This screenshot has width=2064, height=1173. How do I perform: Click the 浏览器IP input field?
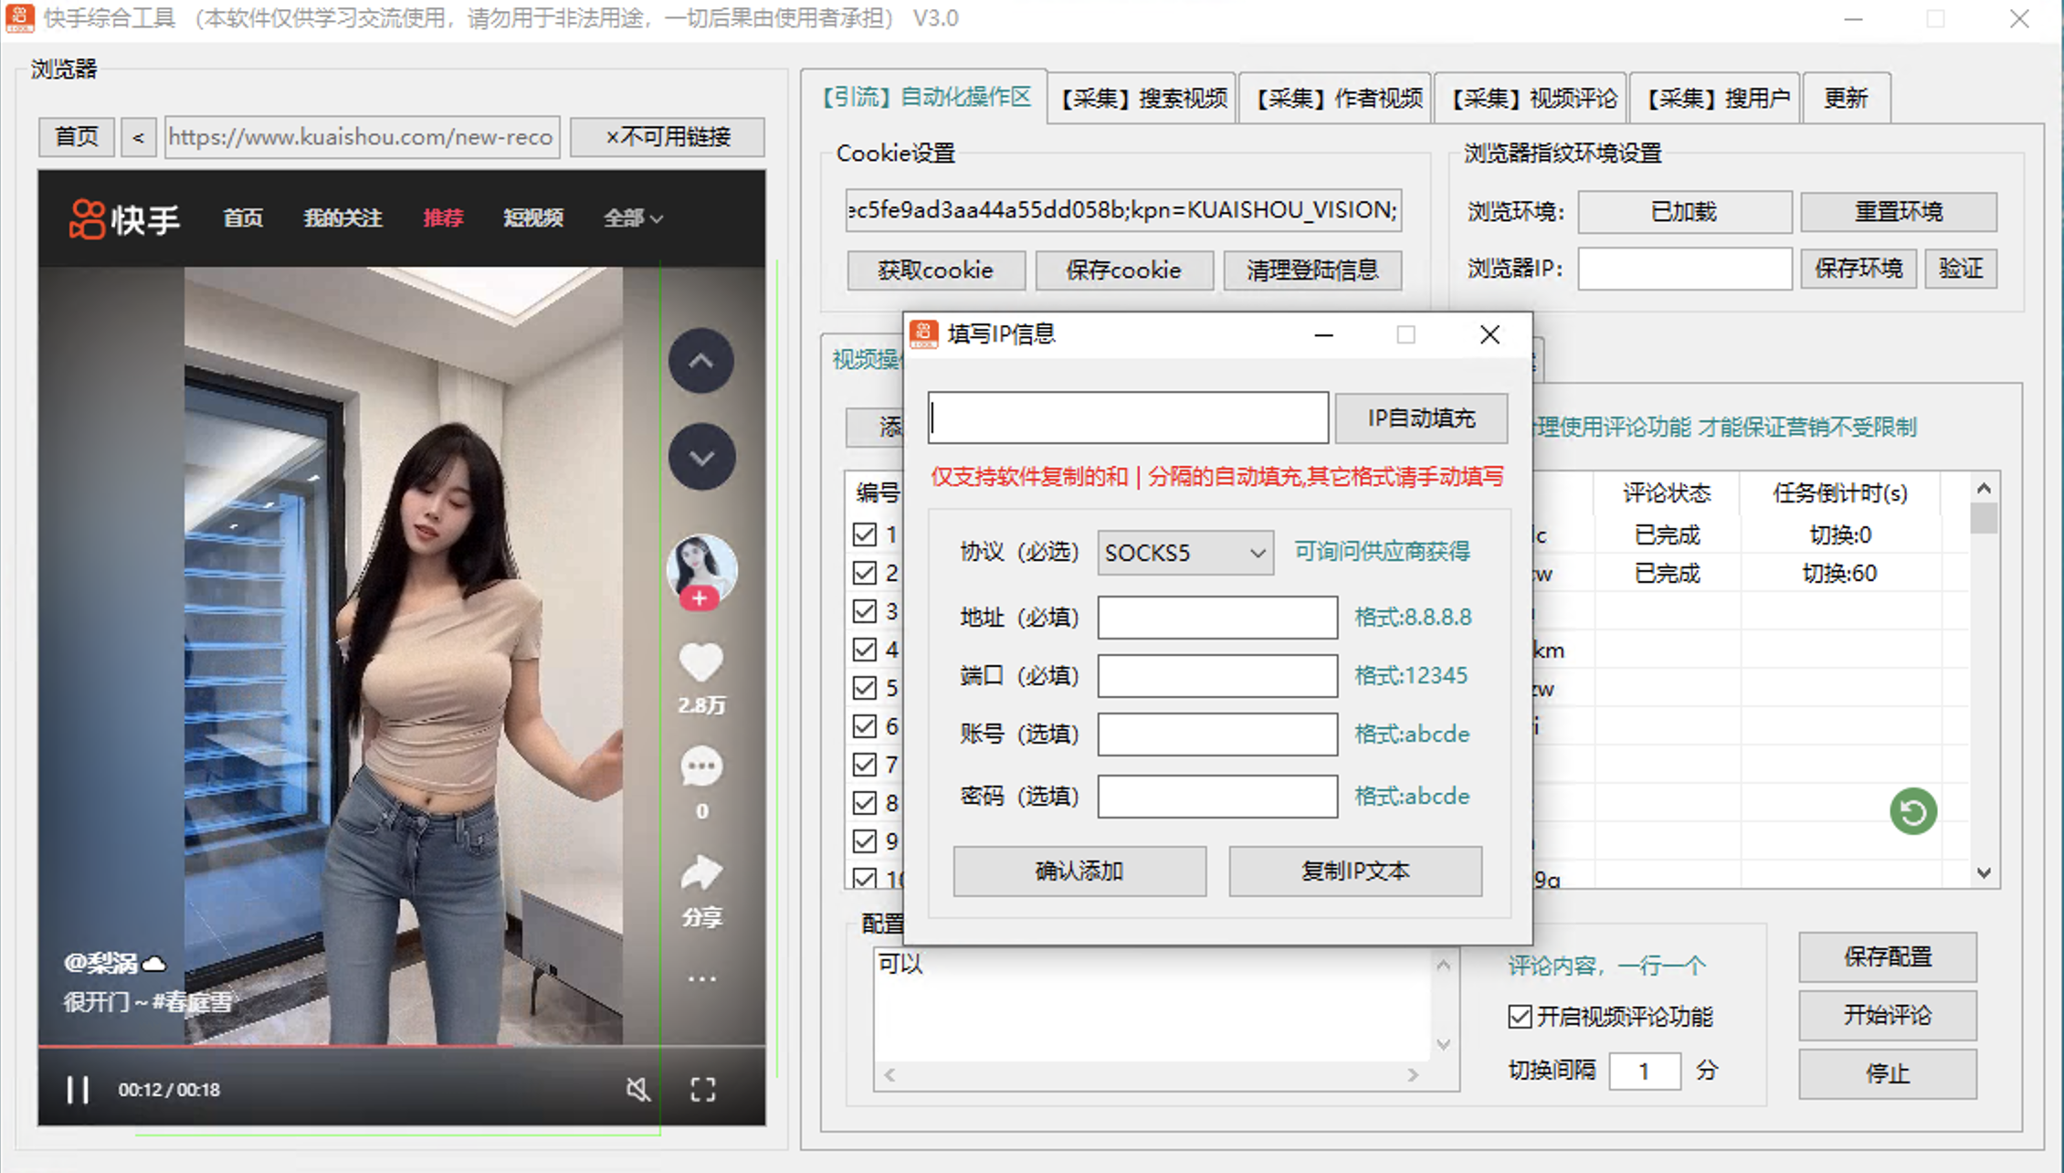(1683, 269)
